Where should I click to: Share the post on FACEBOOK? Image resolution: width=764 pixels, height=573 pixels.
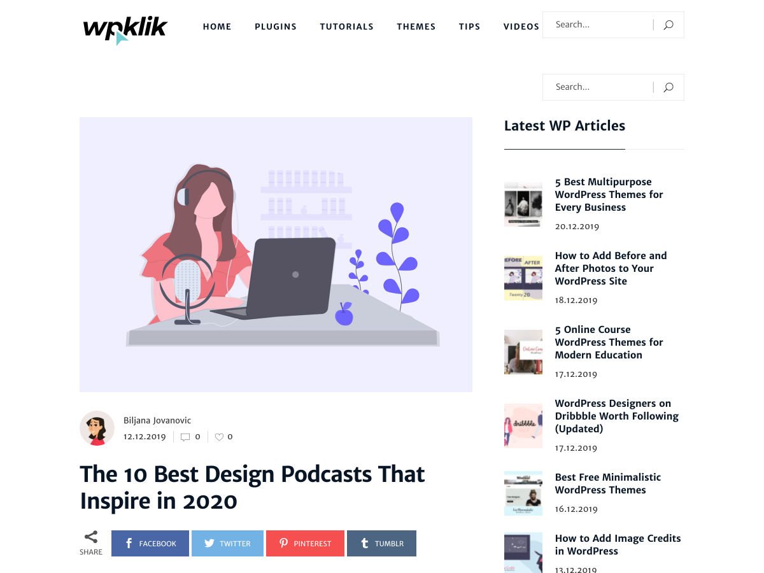150,543
